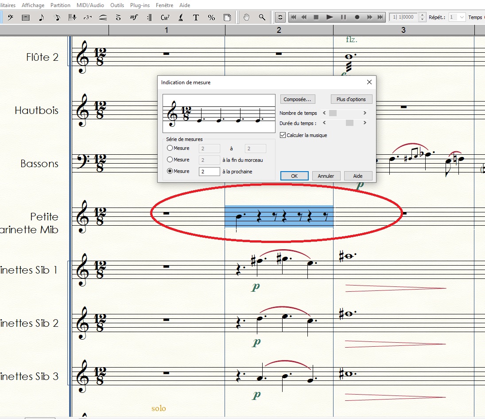Select the text tool T icon
The image size is (485, 419).
(x=196, y=17)
